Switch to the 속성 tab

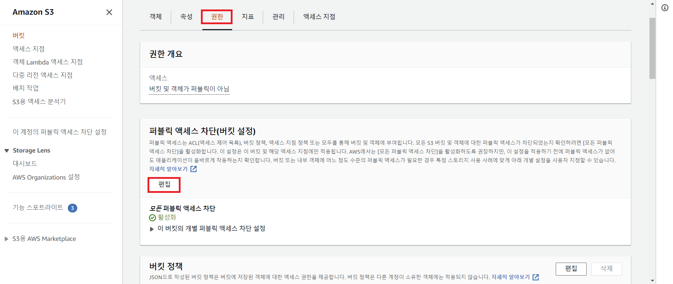pos(186,16)
